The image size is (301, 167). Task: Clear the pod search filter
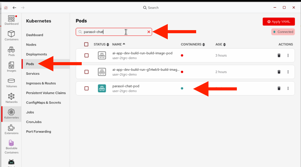[x=149, y=32]
